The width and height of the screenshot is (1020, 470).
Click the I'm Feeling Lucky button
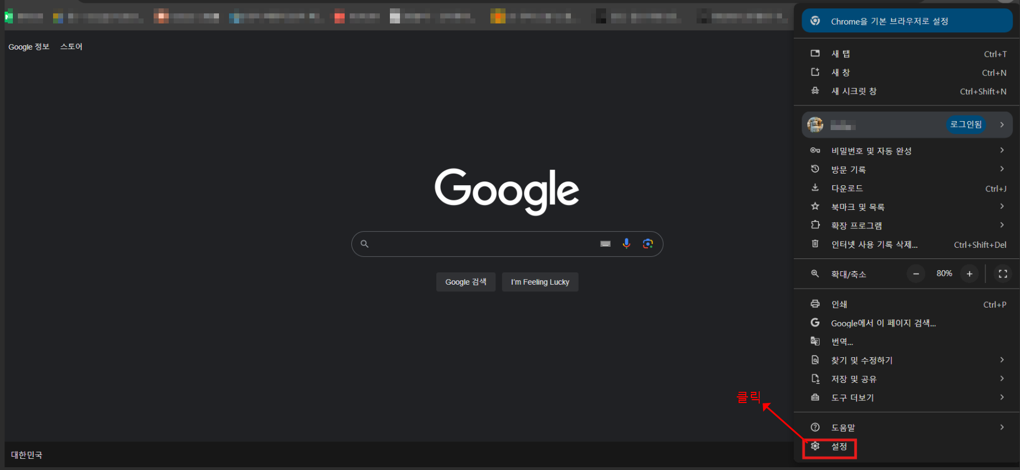pos(540,282)
